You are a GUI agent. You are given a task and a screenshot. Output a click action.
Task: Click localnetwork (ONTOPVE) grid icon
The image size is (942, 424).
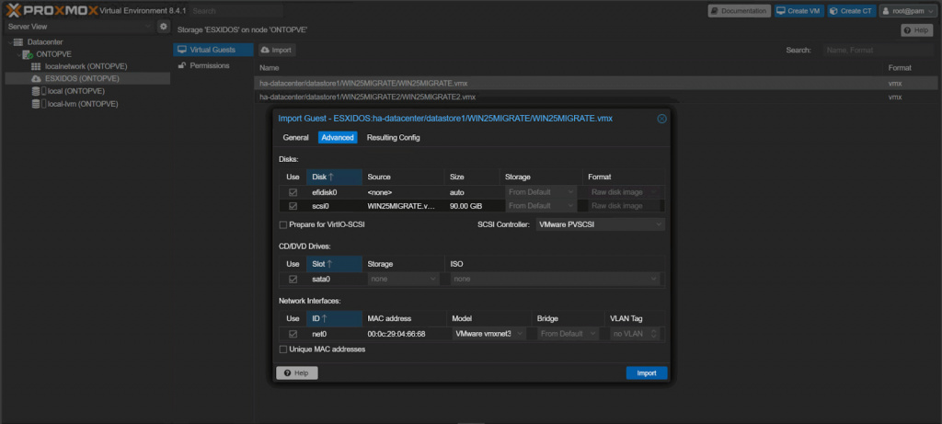tap(36, 66)
